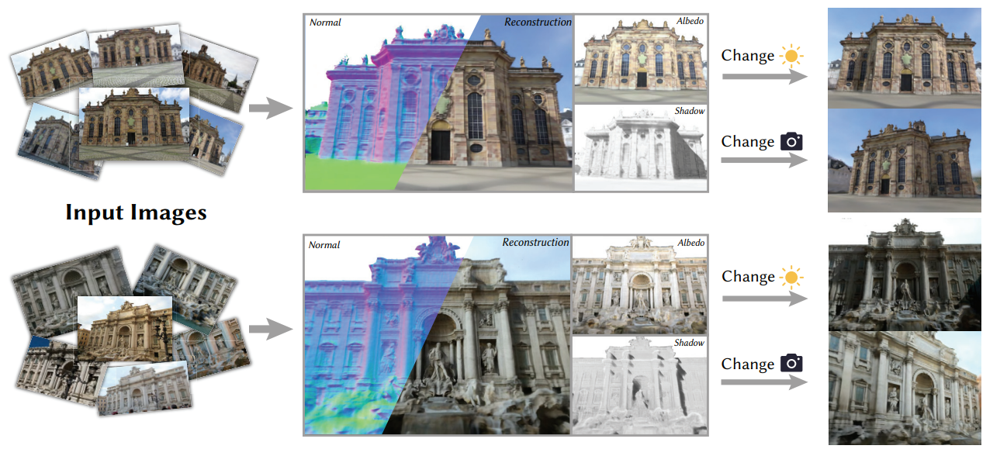Viewport: 1007px width, 449px height.
Task: Open the church Albedo image
Action: pos(641,58)
